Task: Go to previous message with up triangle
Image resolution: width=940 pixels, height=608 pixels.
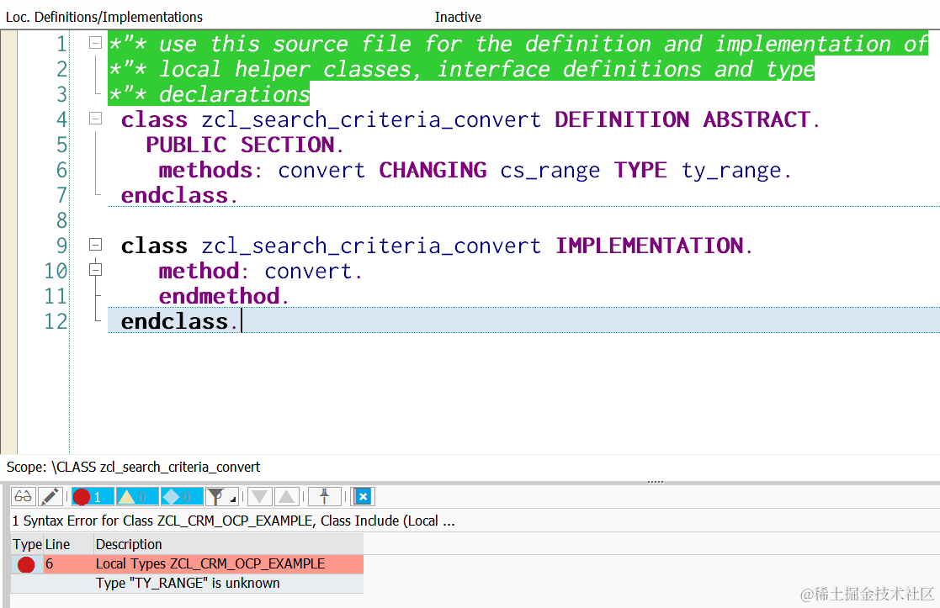Action: [x=287, y=497]
